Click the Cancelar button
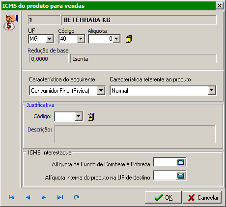Screen dimensions: 226x207 [202, 198]
